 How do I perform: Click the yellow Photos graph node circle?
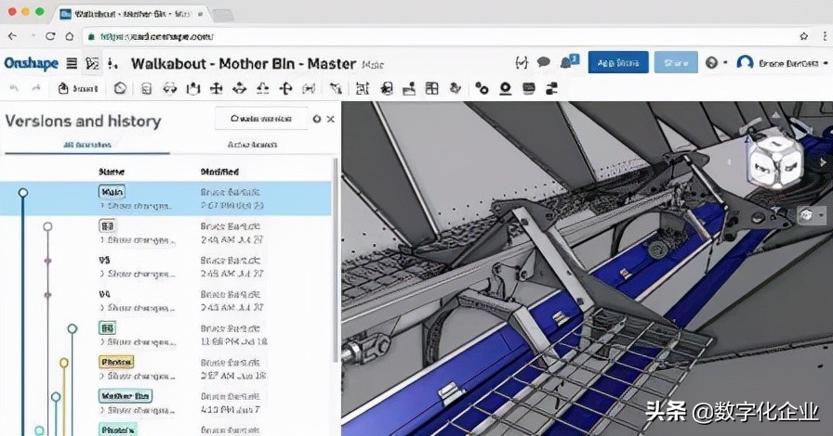64,363
